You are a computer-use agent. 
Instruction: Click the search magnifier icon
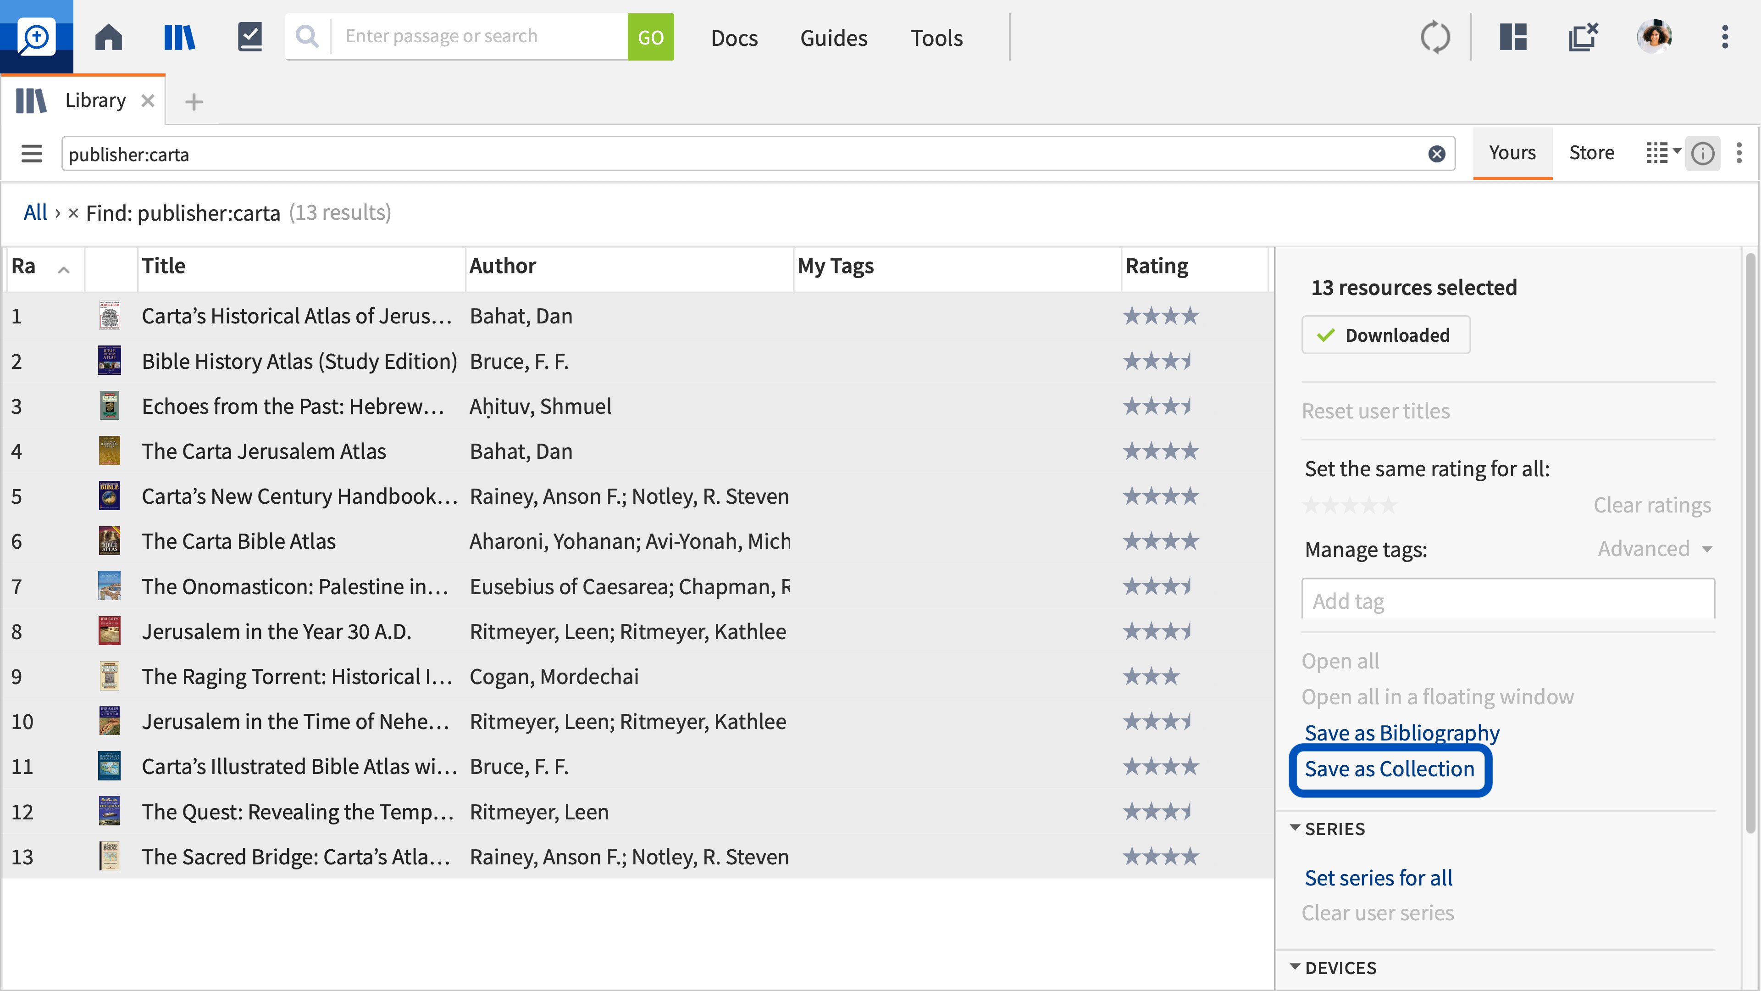click(308, 36)
